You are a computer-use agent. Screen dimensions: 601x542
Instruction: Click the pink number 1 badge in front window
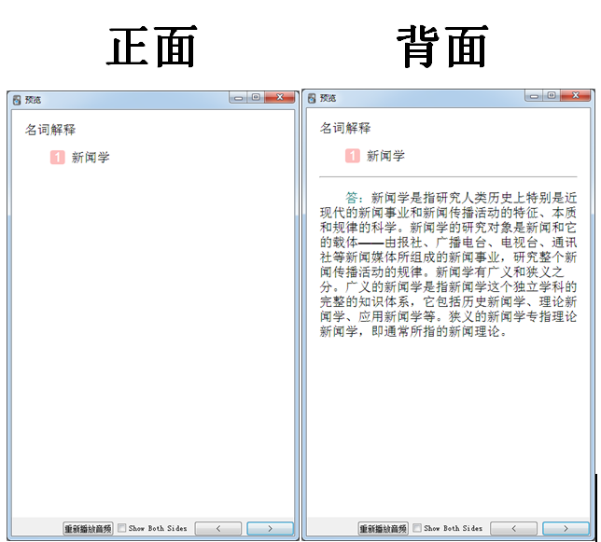[x=58, y=157]
